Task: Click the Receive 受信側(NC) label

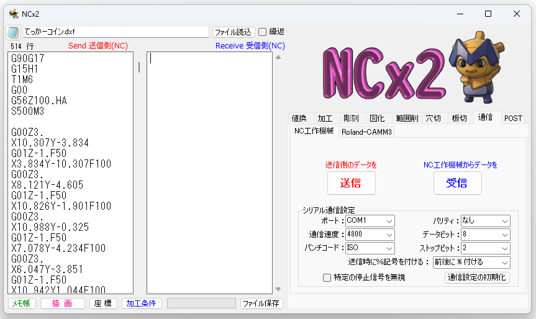Action: point(250,46)
